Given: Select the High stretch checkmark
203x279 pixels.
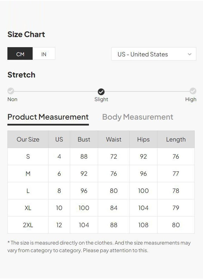Looking at the screenshot, I should tap(193, 91).
